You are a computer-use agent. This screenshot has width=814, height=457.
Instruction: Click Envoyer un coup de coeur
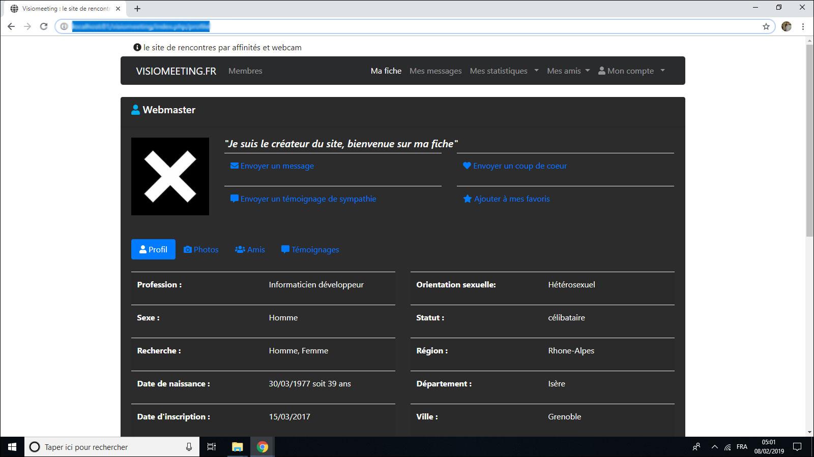(x=515, y=166)
